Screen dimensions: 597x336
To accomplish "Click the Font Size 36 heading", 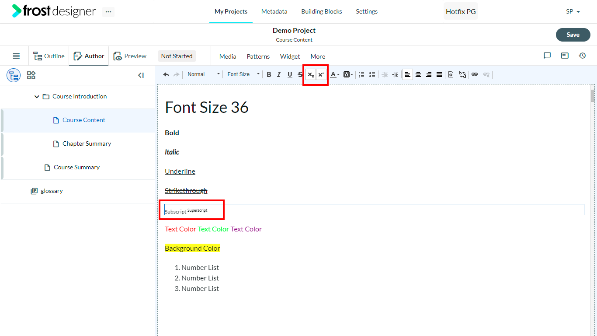I will click(207, 107).
